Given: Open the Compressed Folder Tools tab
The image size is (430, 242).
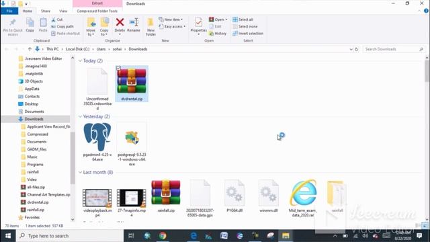Looking at the screenshot, I should pos(97,11).
